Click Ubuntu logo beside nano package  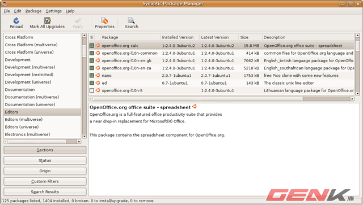coord(98,76)
